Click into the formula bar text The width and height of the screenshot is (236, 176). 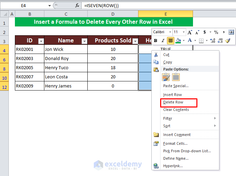[102, 5]
